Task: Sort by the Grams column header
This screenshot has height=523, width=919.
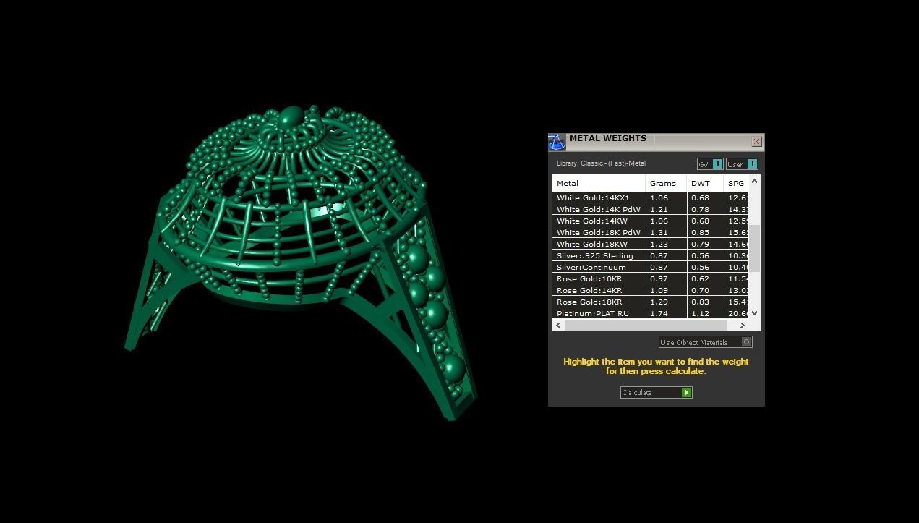Action: pos(666,183)
